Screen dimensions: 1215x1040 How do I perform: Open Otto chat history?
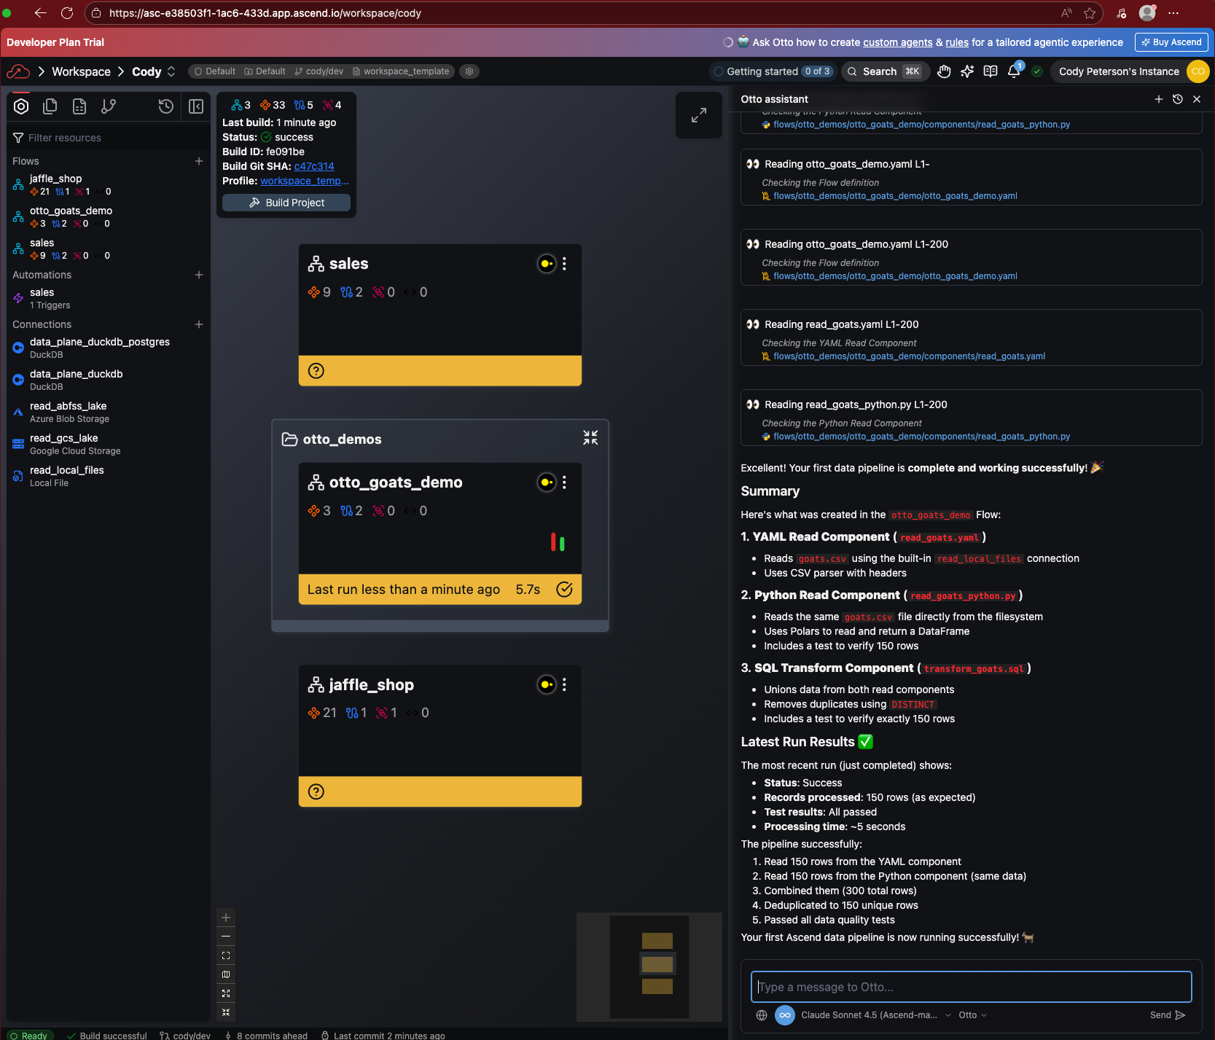(1178, 99)
